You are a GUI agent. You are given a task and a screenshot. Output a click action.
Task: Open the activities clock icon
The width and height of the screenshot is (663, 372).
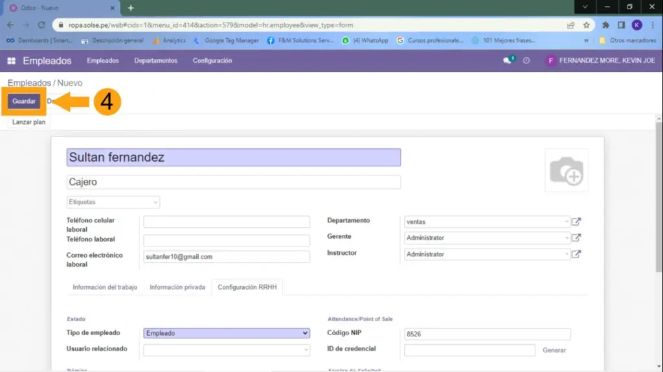tap(526, 61)
